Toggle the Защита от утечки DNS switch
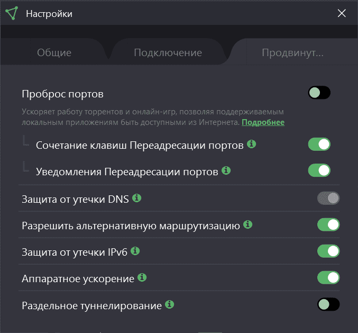 pyautogui.click(x=328, y=198)
